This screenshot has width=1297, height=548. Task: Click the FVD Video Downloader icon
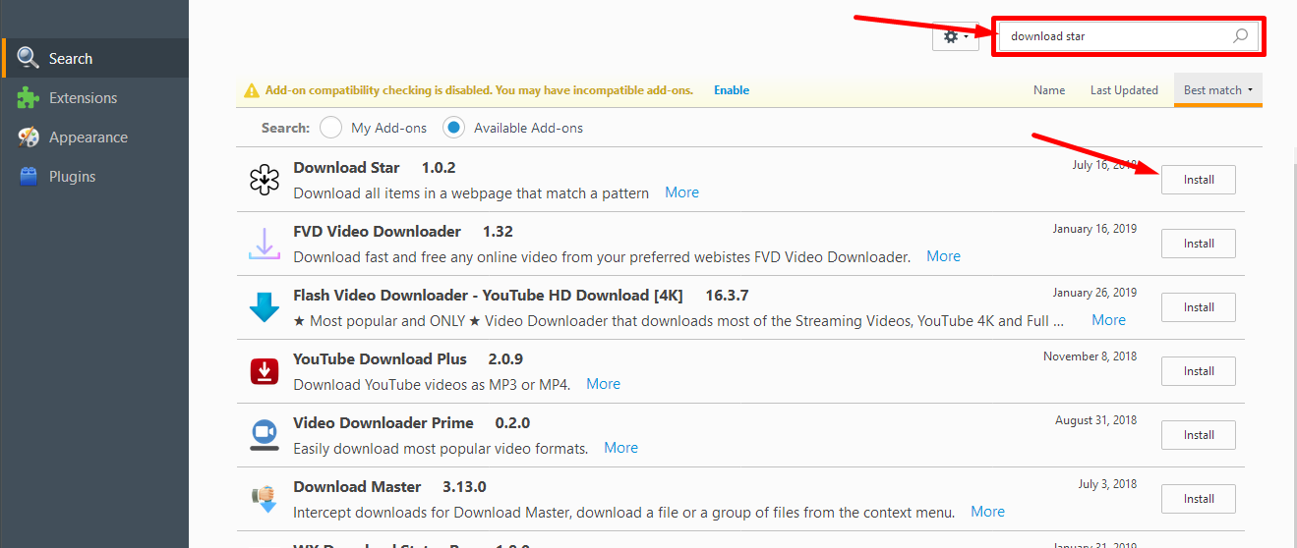(x=265, y=244)
